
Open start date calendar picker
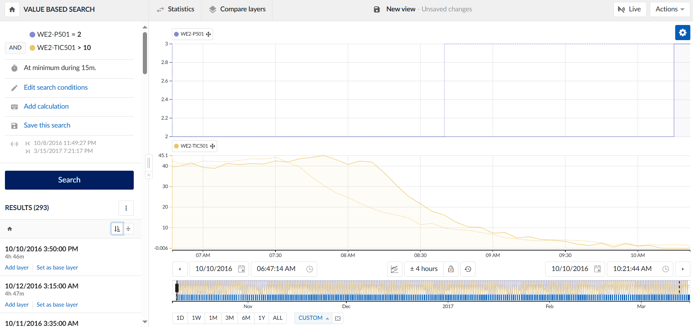(x=241, y=269)
